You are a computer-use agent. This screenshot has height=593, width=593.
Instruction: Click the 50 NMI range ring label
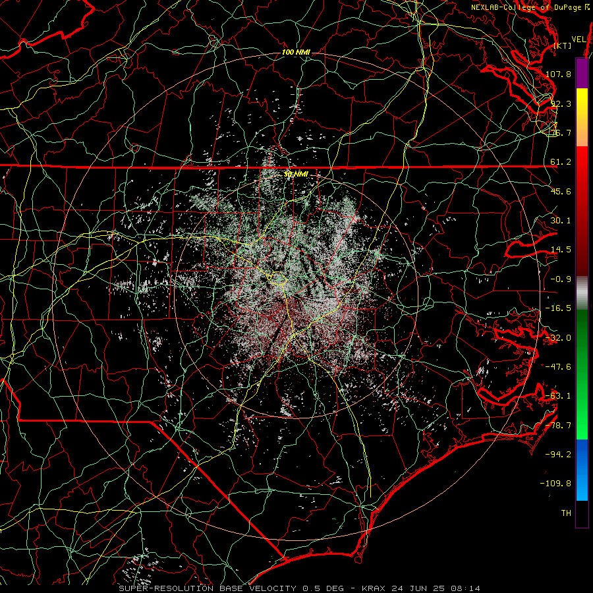(296, 175)
